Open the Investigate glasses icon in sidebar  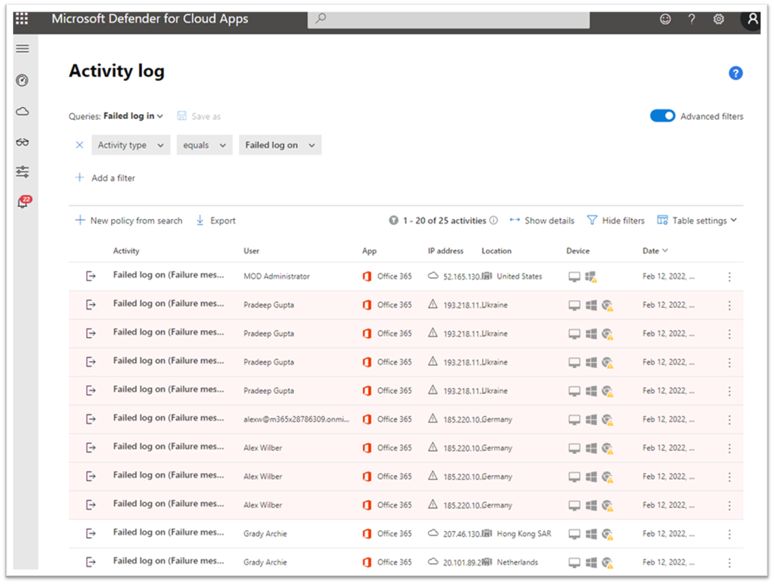tap(22, 142)
